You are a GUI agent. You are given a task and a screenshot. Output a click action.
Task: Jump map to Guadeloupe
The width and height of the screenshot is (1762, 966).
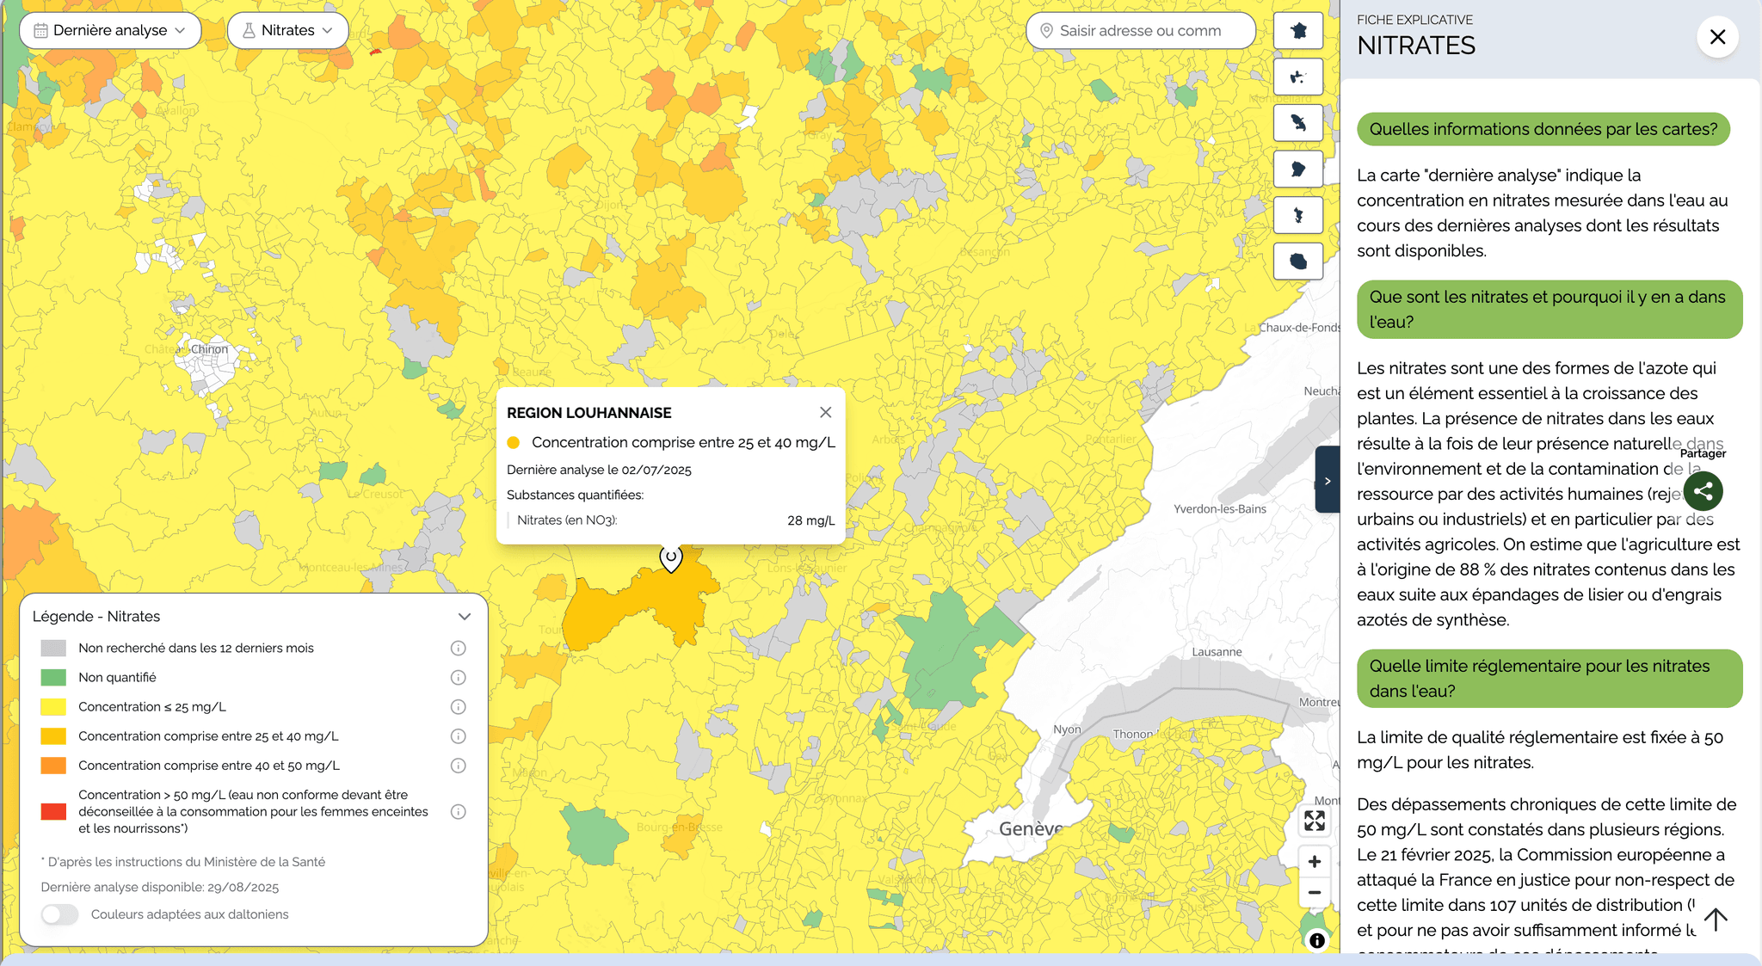1297,77
